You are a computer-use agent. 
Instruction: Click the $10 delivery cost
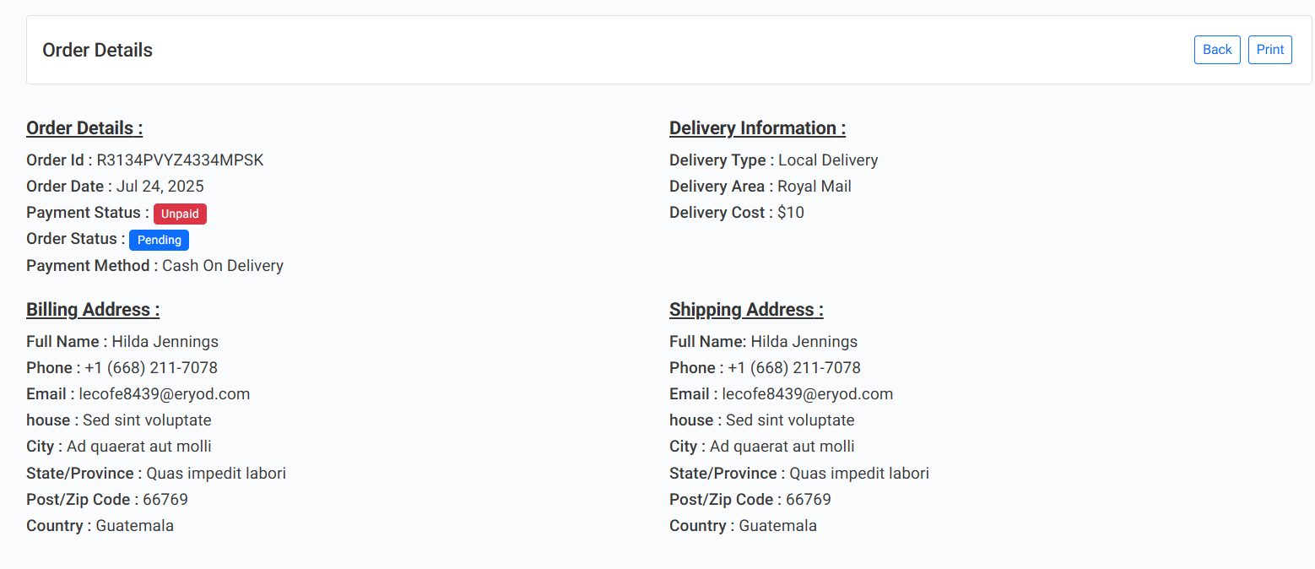coord(790,213)
